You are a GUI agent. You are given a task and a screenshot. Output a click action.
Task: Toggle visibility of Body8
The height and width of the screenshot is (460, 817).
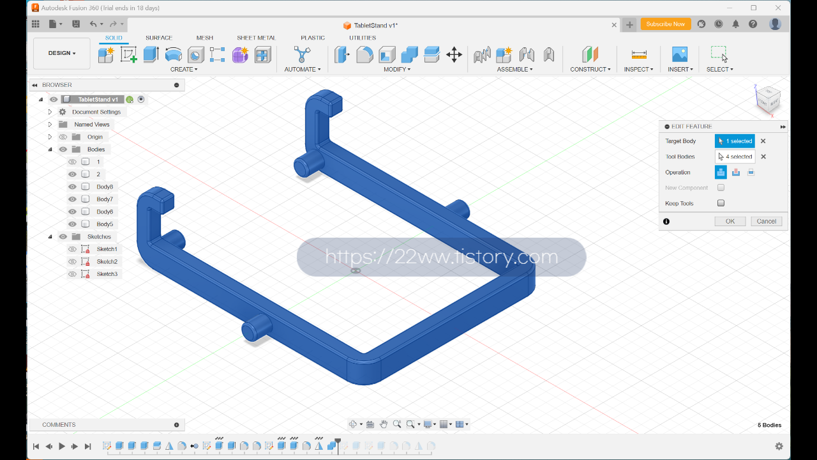(x=72, y=187)
